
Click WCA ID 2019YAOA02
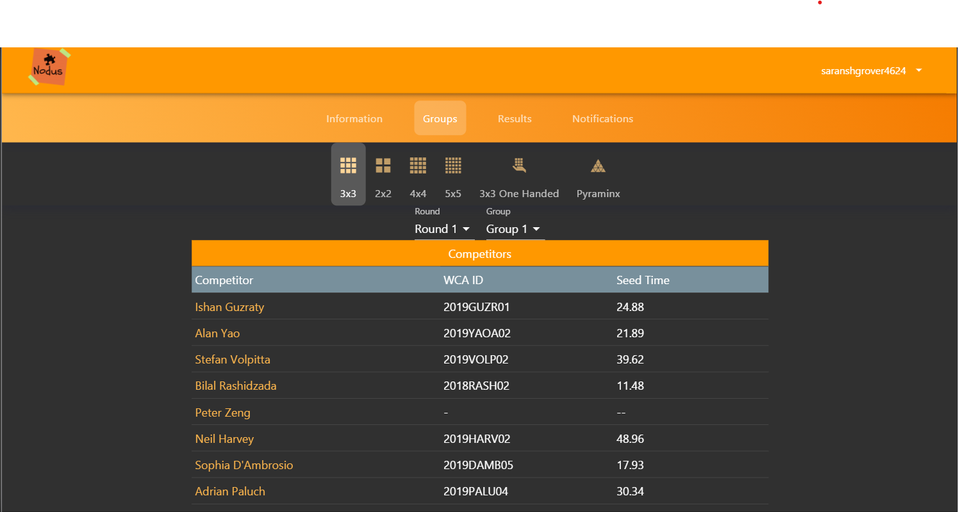tap(477, 333)
